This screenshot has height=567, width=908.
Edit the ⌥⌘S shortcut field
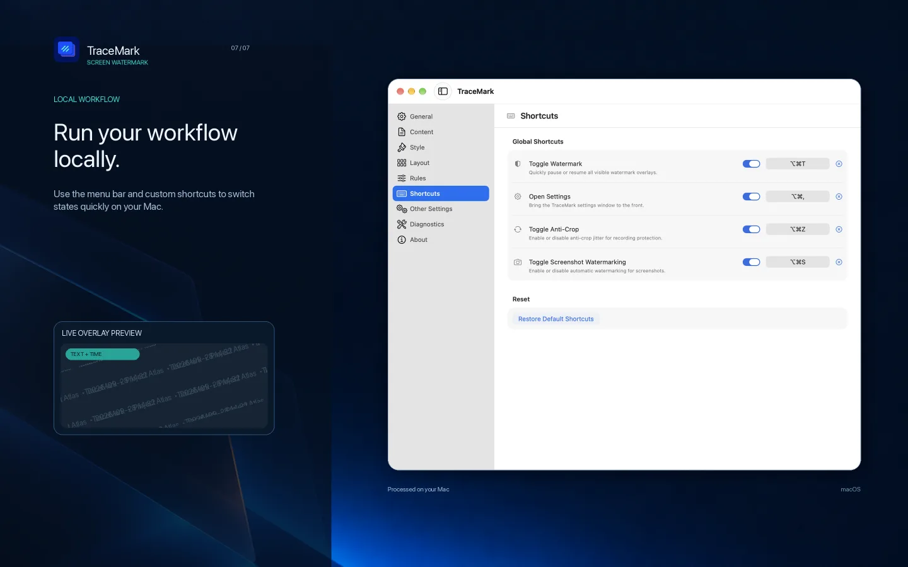pyautogui.click(x=798, y=262)
